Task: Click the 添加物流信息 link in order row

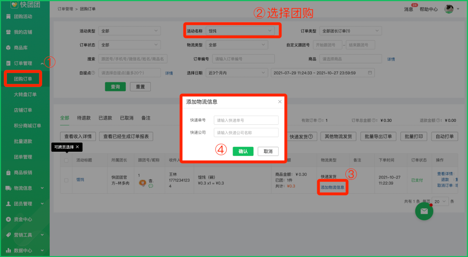Action: (x=332, y=187)
